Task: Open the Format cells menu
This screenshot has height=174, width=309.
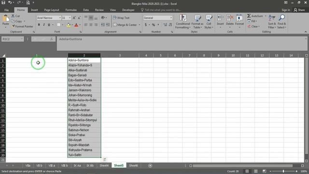Action: tap(239, 21)
